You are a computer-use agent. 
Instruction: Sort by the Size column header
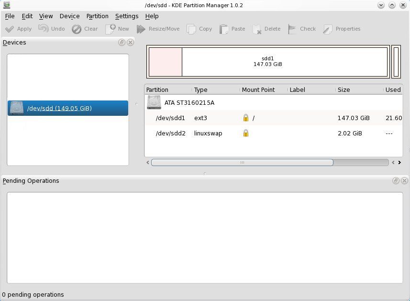[x=344, y=89]
